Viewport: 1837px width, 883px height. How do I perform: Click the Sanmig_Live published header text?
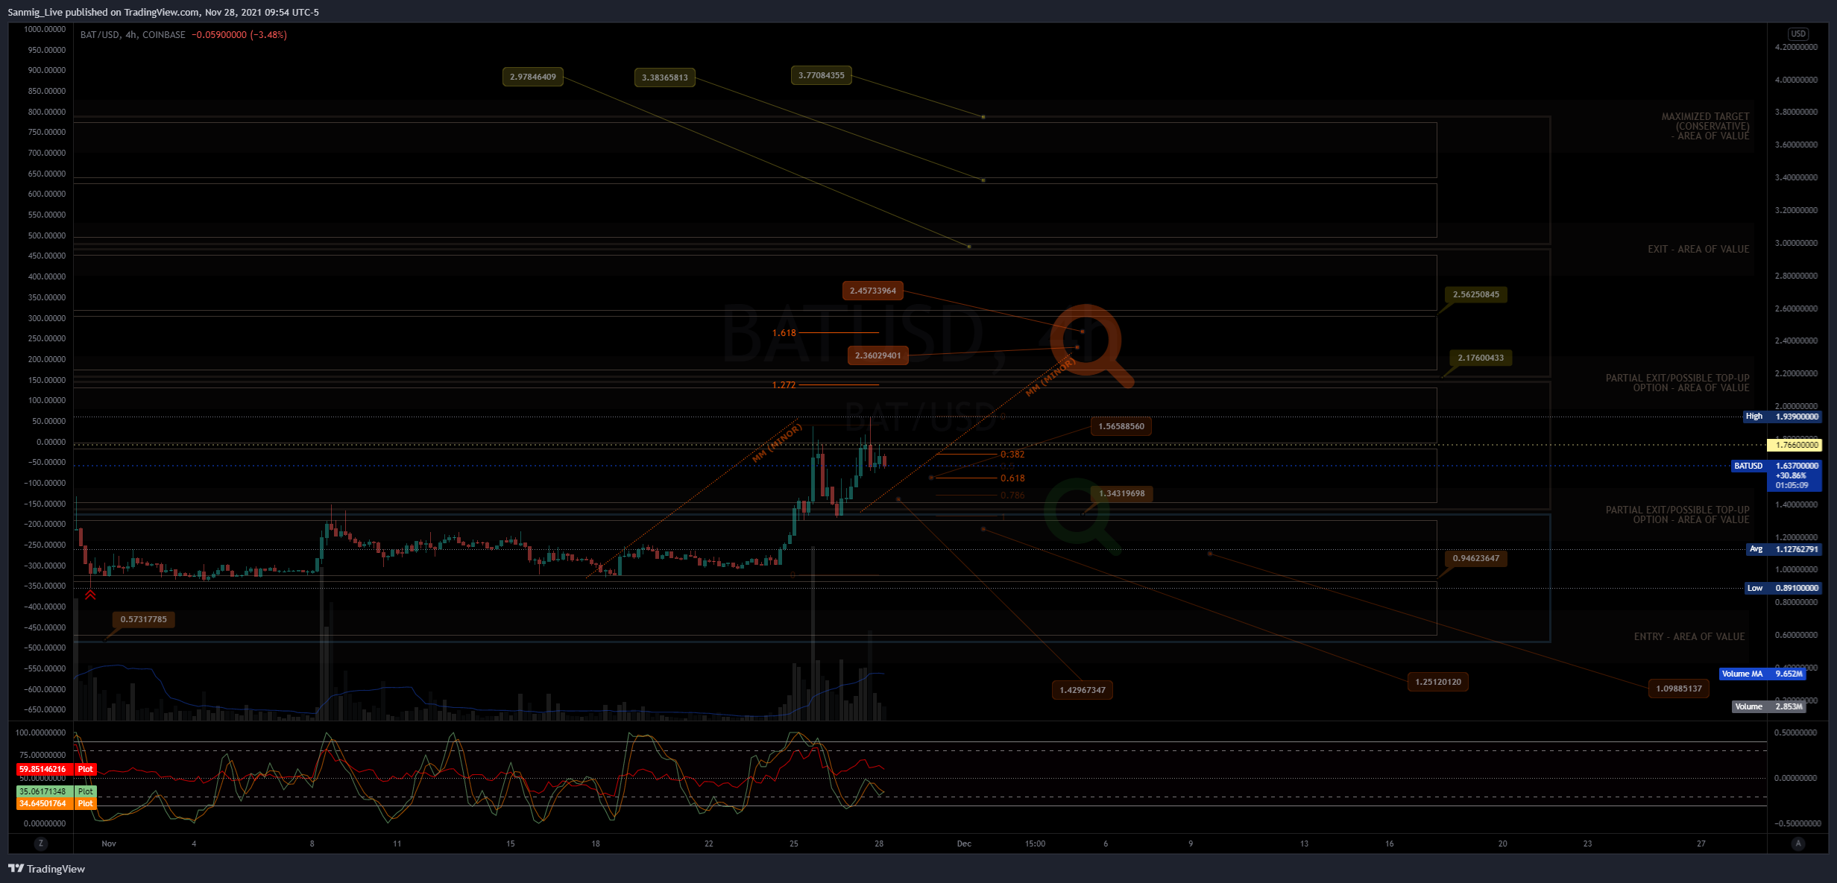click(163, 12)
